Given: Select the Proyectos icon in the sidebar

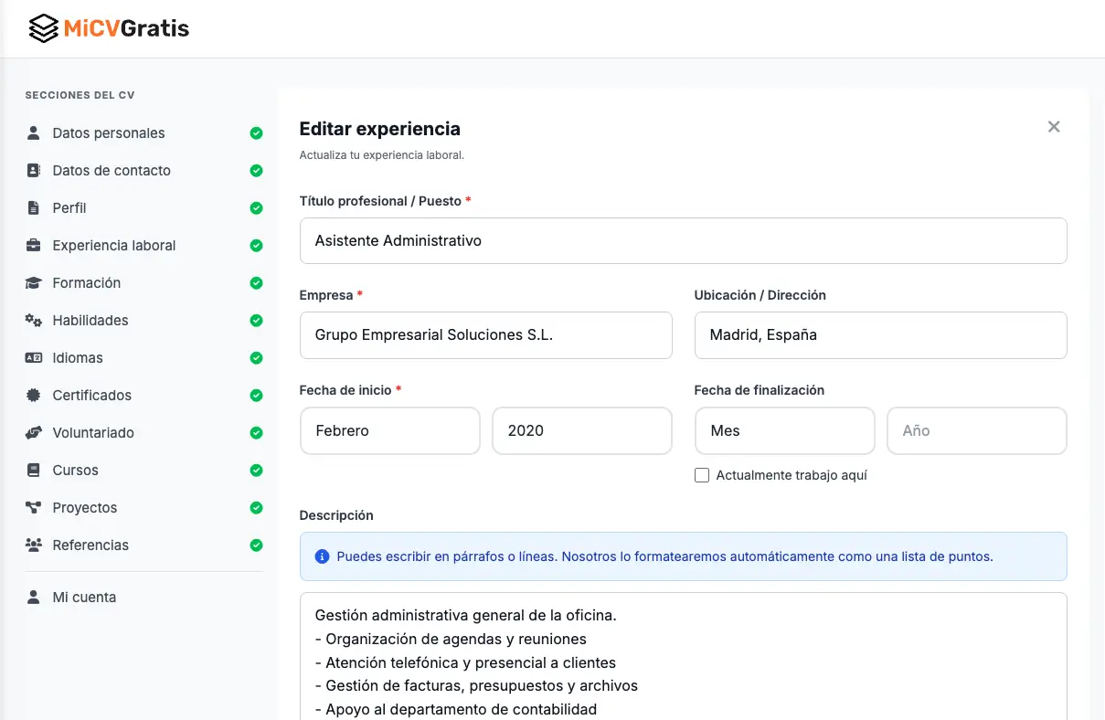Looking at the screenshot, I should click(33, 507).
